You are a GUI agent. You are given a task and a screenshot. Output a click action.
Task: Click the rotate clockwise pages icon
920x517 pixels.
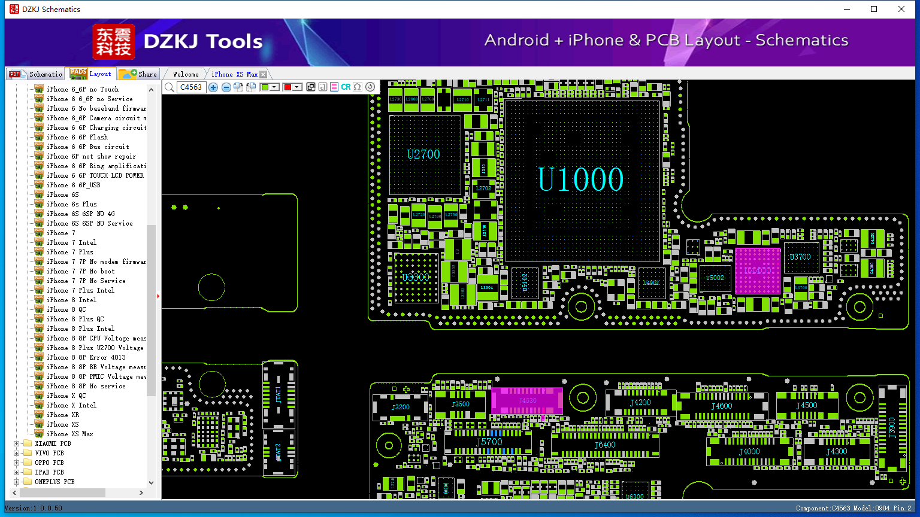click(x=238, y=87)
